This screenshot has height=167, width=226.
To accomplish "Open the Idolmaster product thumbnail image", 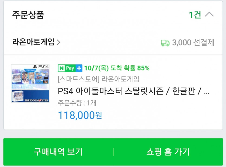I will (x=30, y=83).
